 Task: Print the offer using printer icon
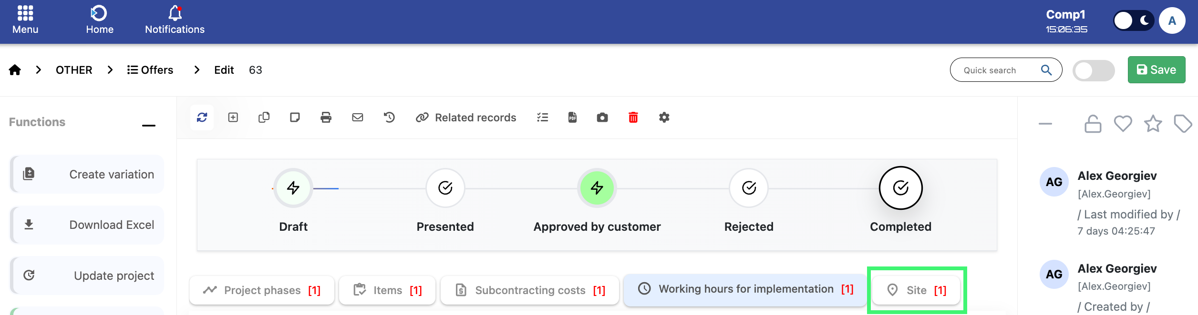[x=326, y=118]
